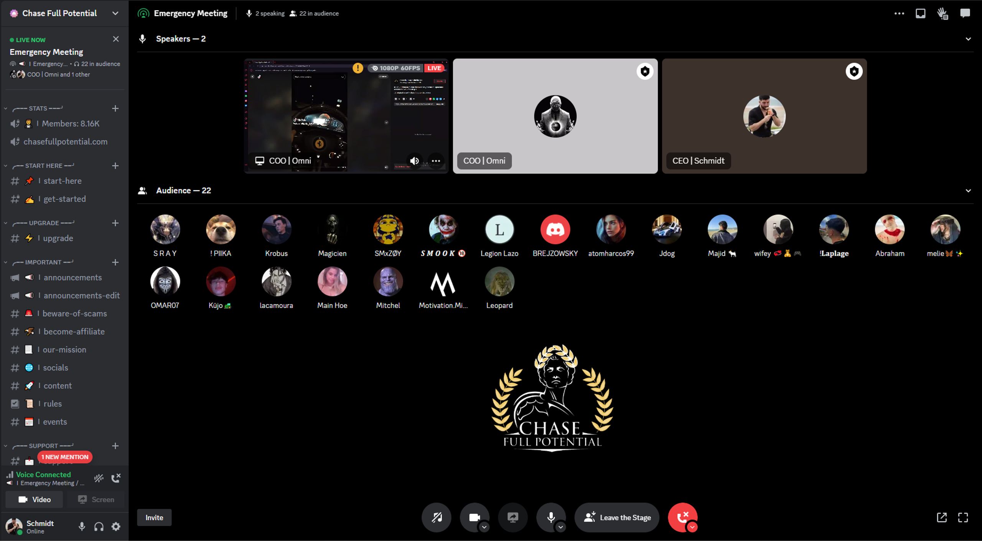Open the events channel
The image size is (982, 541).
coord(64,422)
